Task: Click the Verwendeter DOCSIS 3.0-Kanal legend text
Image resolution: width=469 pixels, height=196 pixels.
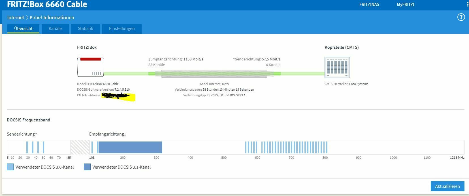Action: tap(45, 167)
